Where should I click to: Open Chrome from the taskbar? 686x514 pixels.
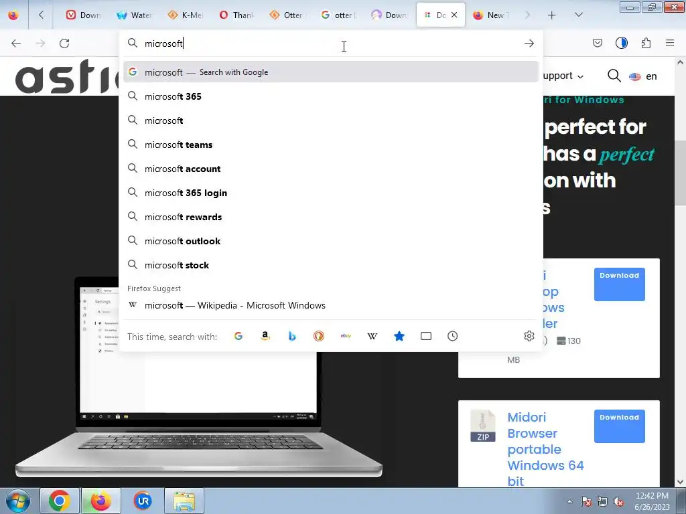coord(60,501)
